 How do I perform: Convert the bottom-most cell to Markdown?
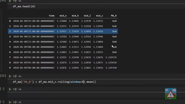point(20,102)
